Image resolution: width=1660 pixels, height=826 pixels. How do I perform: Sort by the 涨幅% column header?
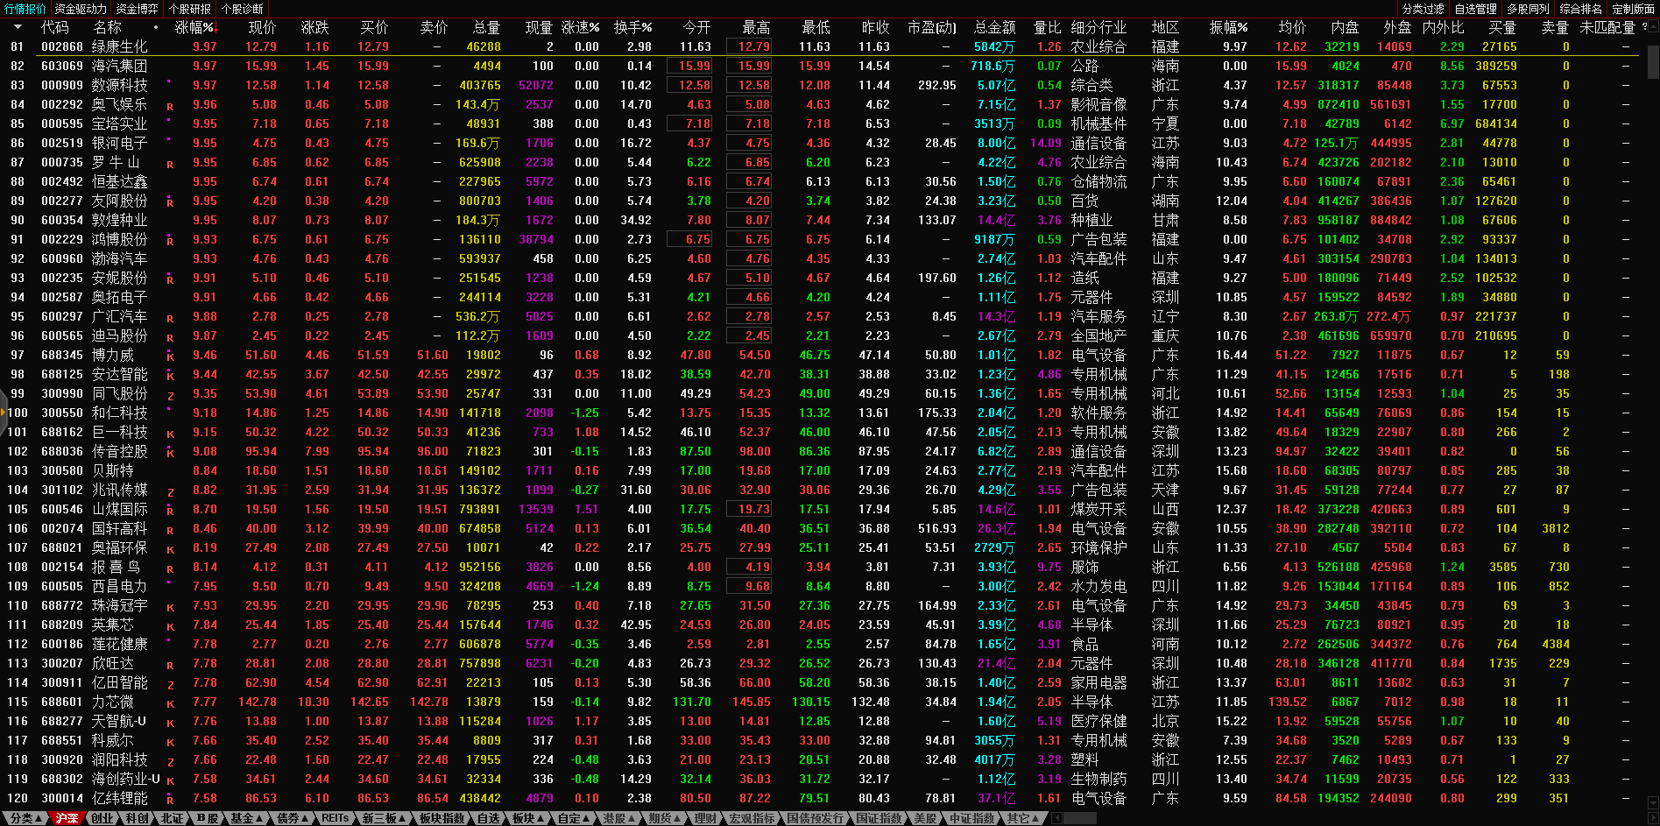click(x=194, y=28)
